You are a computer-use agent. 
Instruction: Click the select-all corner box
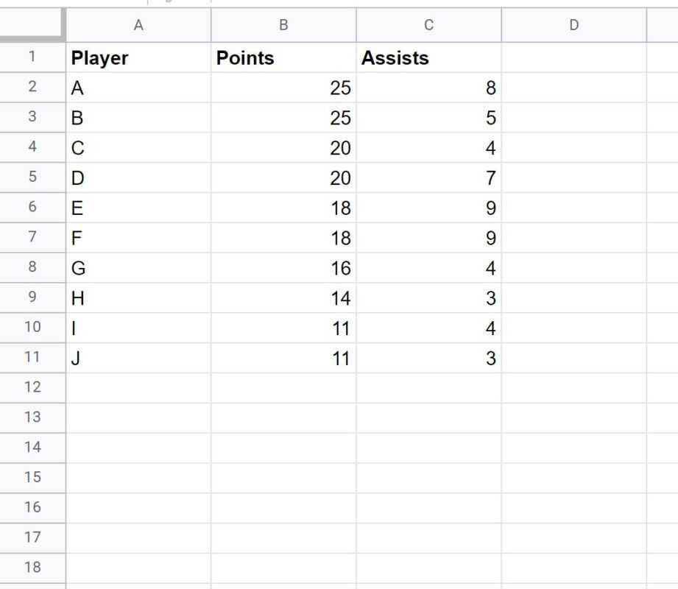coord(32,24)
